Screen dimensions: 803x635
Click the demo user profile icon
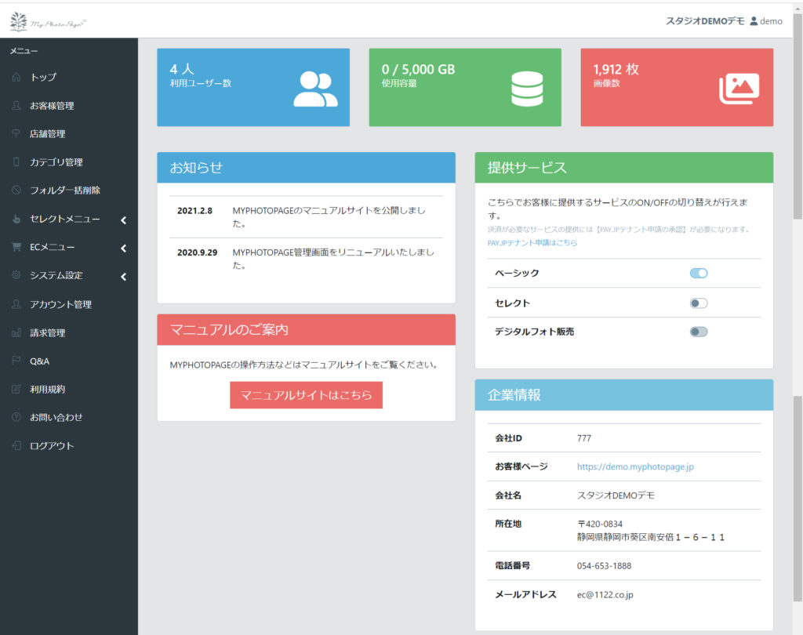pyautogui.click(x=754, y=21)
